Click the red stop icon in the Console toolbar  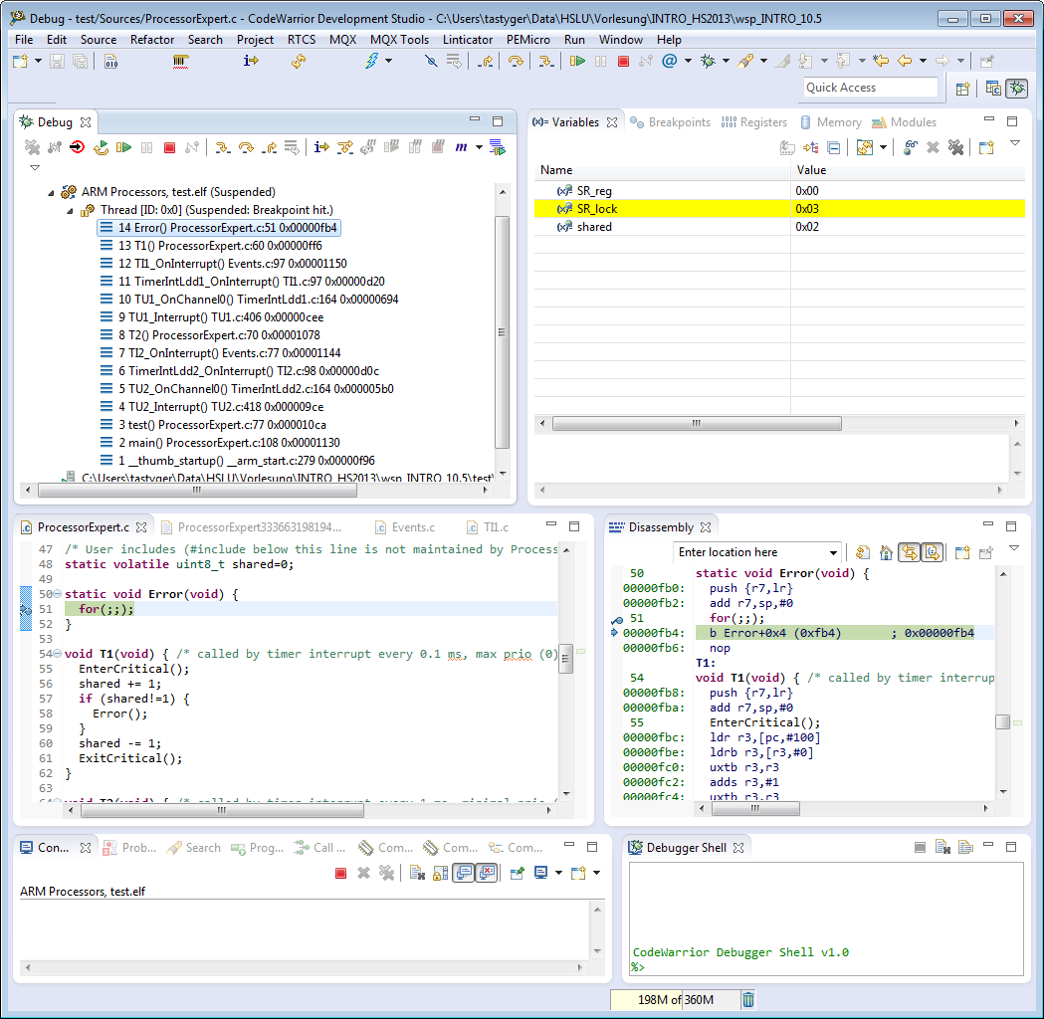click(x=340, y=873)
